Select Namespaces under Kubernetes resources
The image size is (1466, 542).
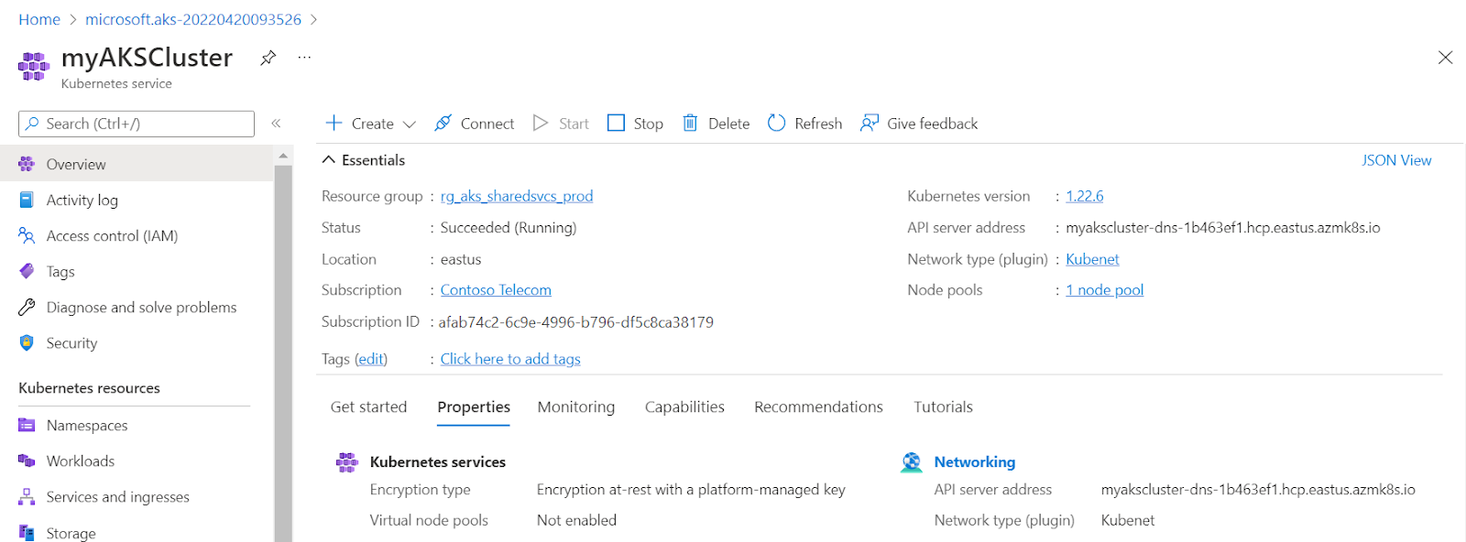[87, 425]
